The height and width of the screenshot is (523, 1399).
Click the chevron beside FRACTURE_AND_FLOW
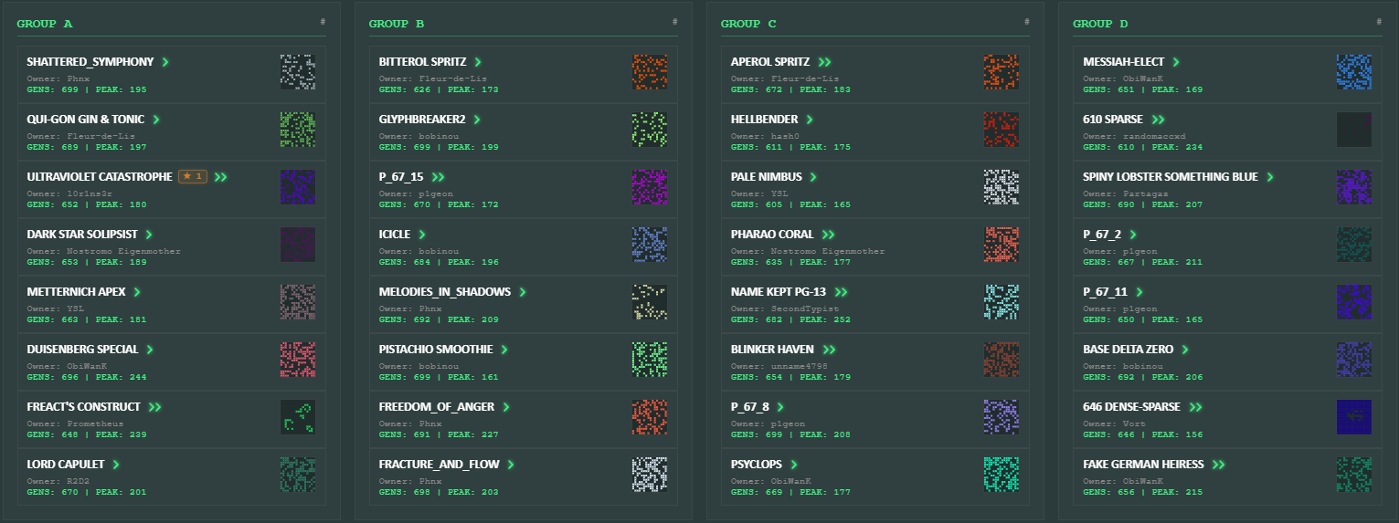tap(510, 465)
